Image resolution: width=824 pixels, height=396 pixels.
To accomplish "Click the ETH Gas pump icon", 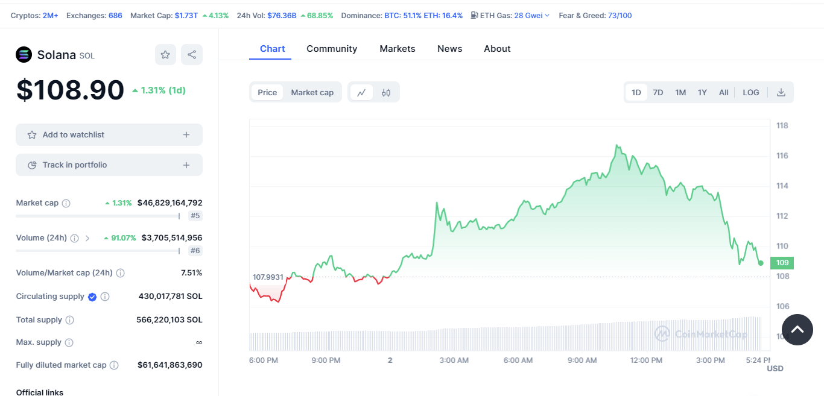I will click(475, 15).
